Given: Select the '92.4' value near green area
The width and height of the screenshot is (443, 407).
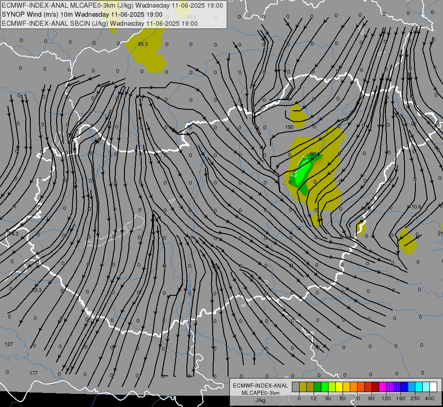Looking at the screenshot, I should [314, 154].
